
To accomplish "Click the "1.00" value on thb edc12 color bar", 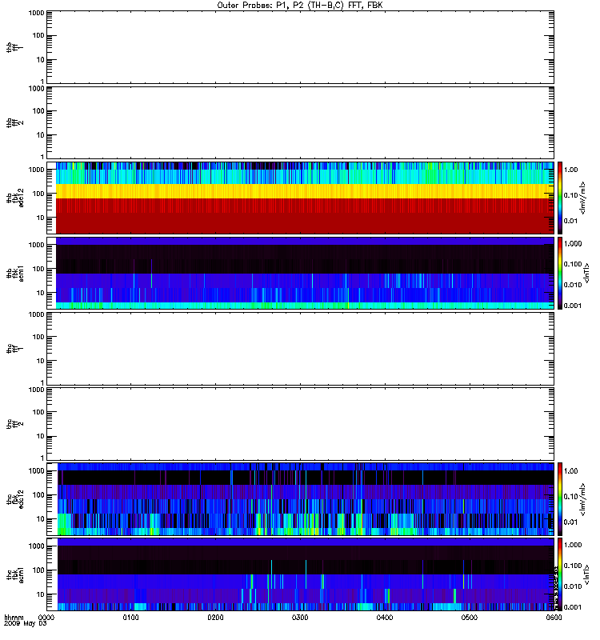I will (570, 170).
